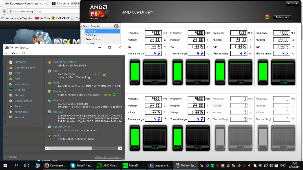Click the OverDrive help question mark
Screen dimensions: 303x170
(288, 4)
